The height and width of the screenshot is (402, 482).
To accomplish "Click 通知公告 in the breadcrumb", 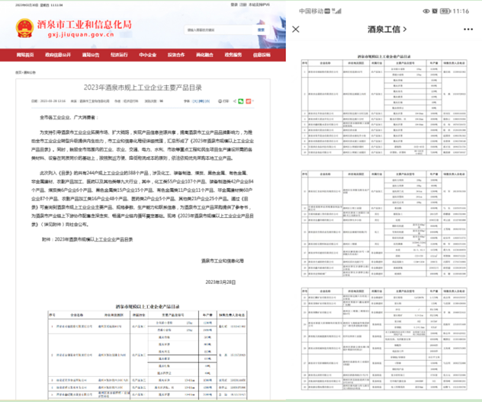I will (30, 72).
